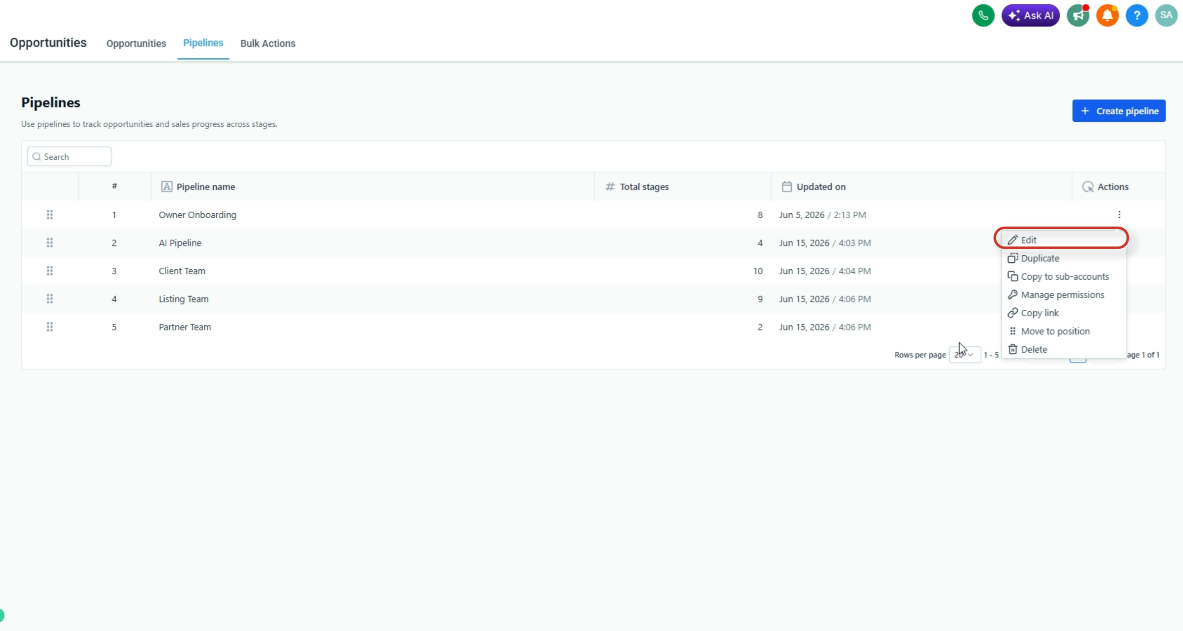Click the green phone dialer icon
1183x631 pixels.
(x=983, y=16)
